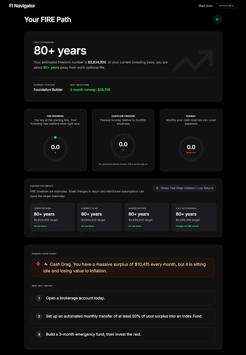This screenshot has height=355, width=246.
Task: Click the FIRE Progress 0.0% ring
Action: [55, 149]
